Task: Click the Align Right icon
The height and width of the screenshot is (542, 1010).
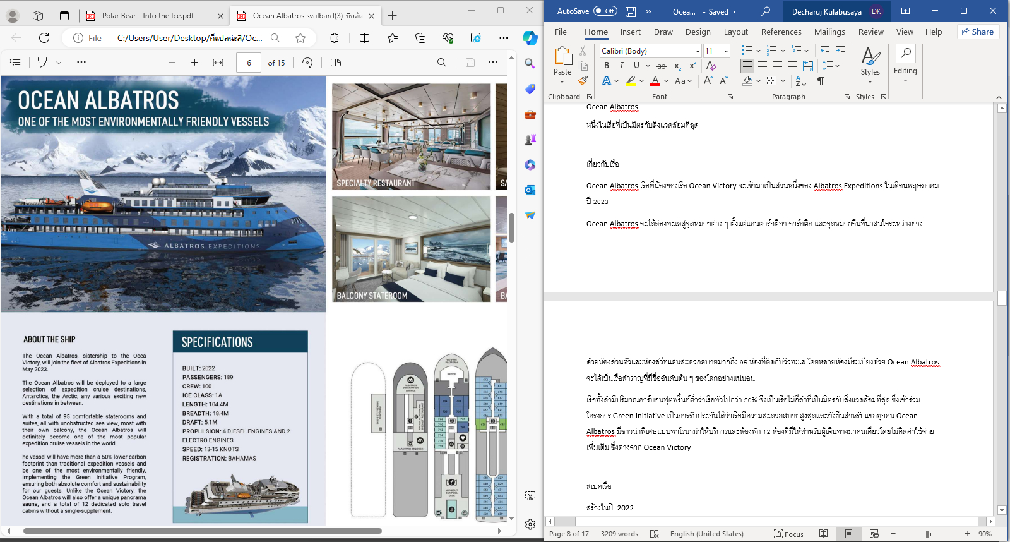Action: tap(778, 66)
